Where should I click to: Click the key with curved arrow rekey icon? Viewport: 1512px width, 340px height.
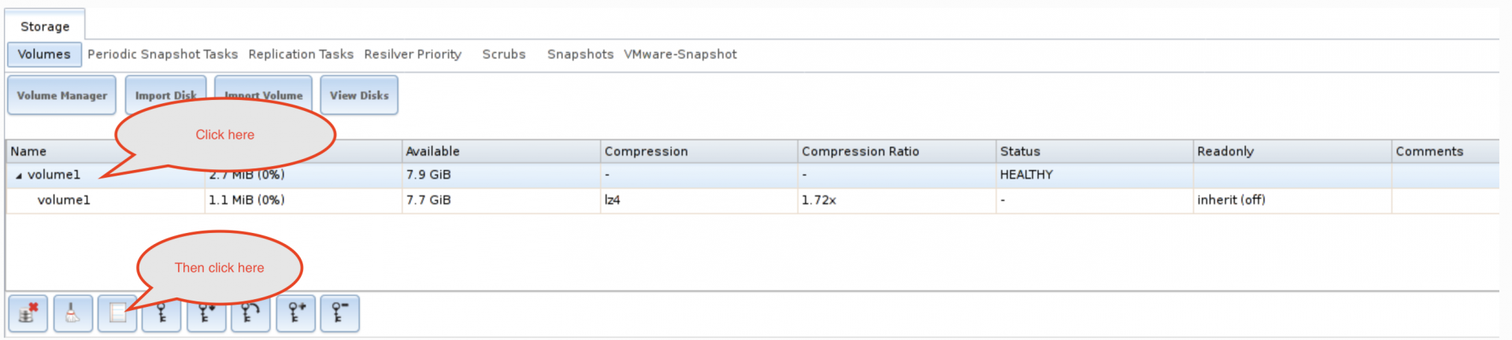coord(250,313)
